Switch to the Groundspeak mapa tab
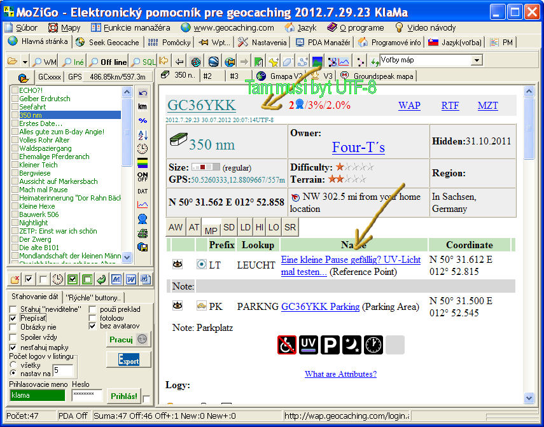544x427 pixels. pos(377,76)
